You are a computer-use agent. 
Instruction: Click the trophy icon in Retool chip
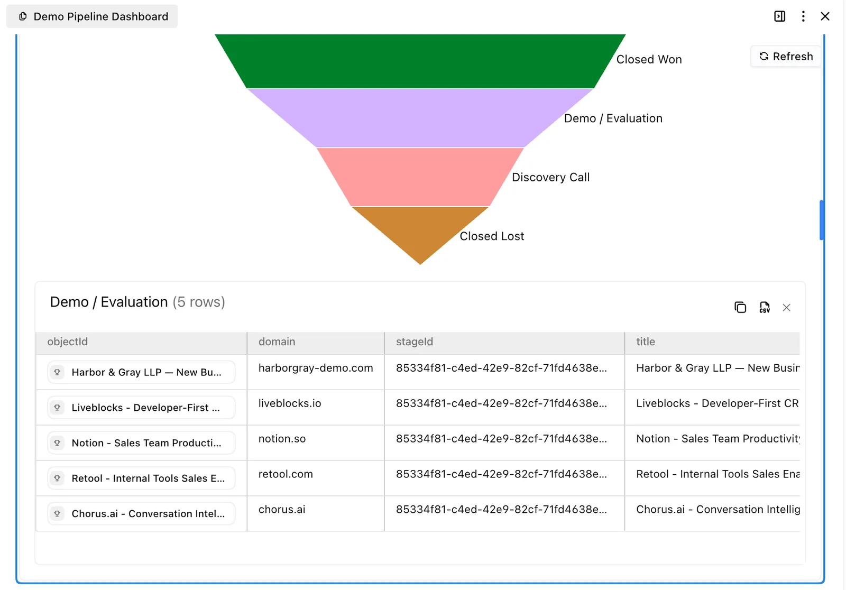57,478
